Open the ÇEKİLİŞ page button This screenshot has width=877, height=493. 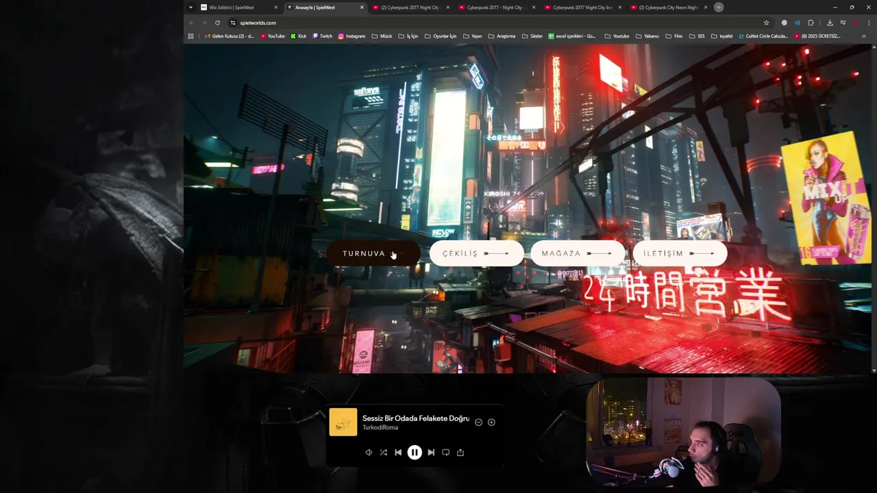[476, 253]
